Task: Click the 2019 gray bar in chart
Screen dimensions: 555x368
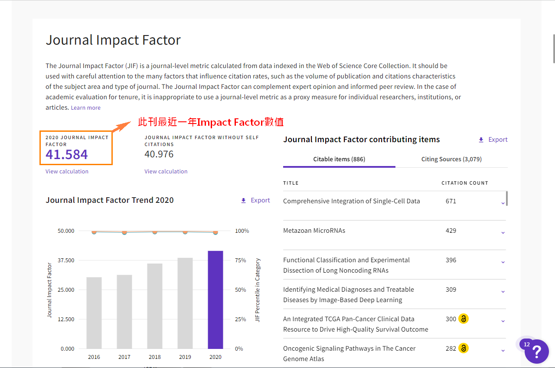Action: pos(185,303)
